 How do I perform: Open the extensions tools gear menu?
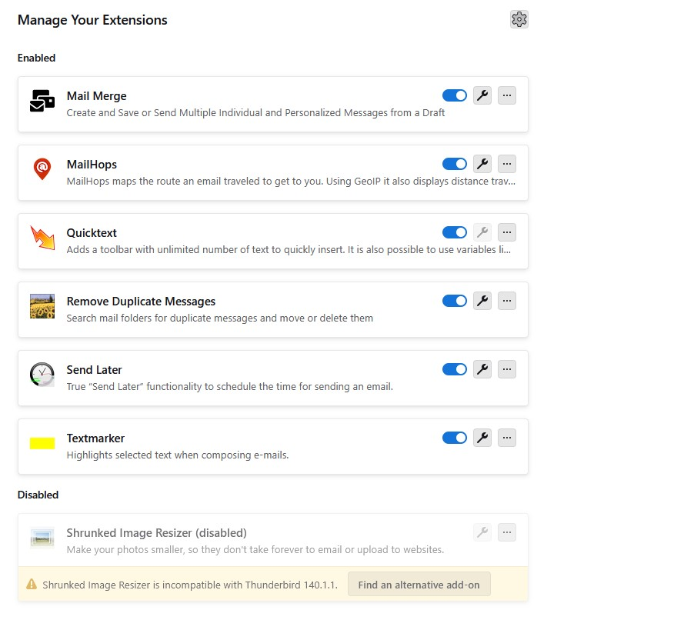(519, 20)
